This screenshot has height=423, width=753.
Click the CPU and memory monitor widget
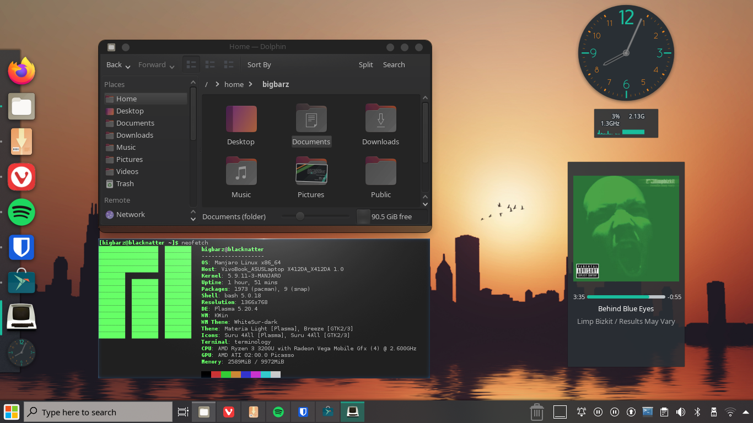pos(626,123)
